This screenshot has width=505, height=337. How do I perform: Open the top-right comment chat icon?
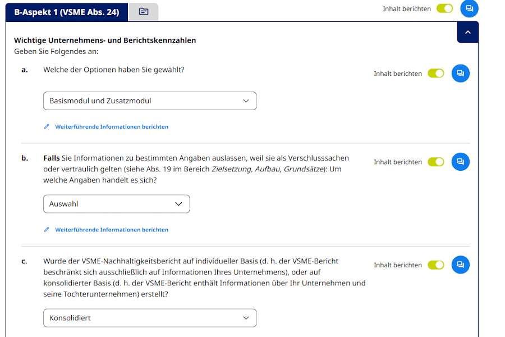click(469, 8)
